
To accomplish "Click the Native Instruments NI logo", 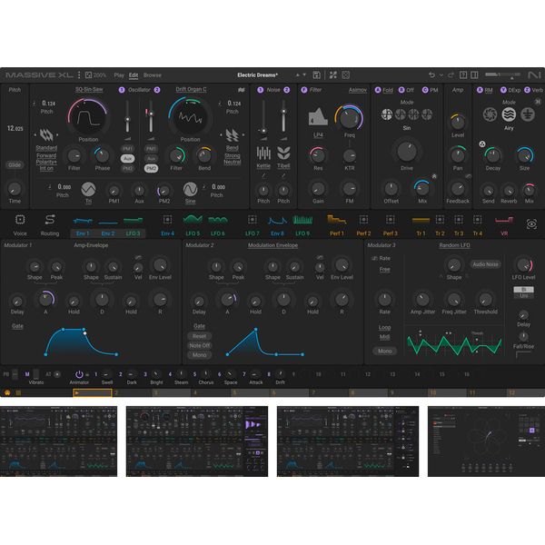I will pos(534,75).
